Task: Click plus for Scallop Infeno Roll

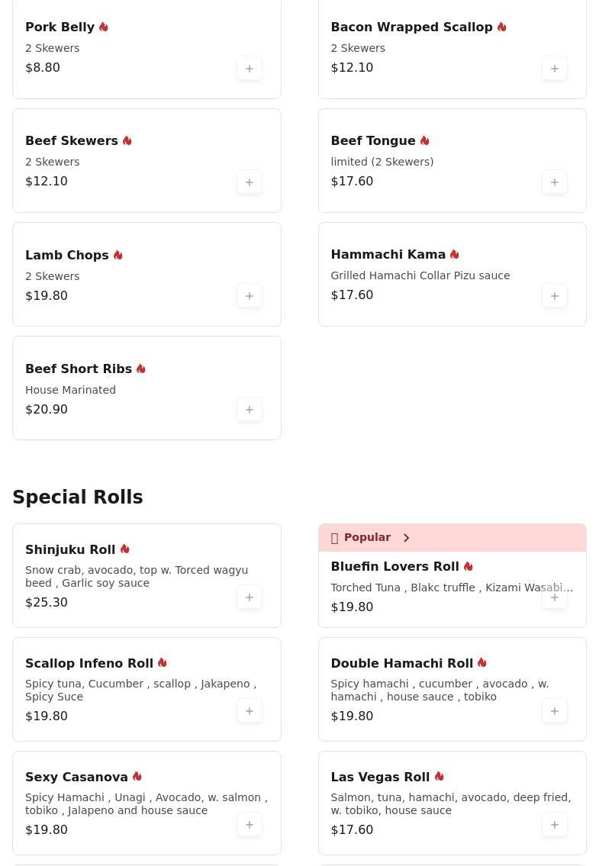Action: (250, 711)
